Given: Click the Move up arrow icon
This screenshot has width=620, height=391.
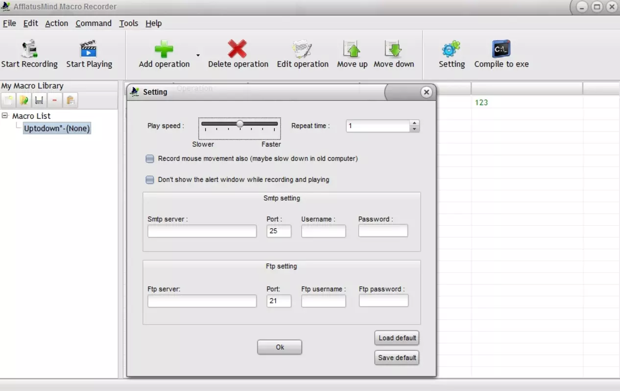Looking at the screenshot, I should click(x=352, y=49).
